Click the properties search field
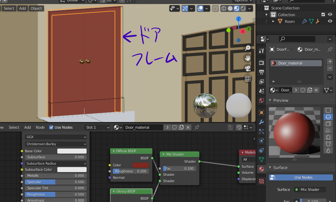 pyautogui.click(x=297, y=39)
